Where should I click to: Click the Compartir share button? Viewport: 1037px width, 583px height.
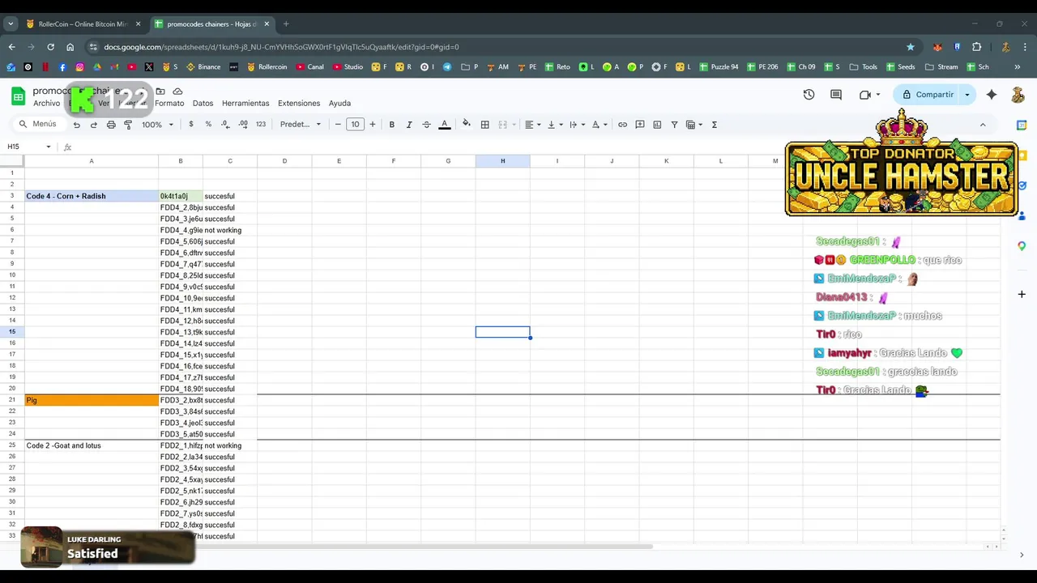coord(928,95)
